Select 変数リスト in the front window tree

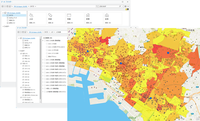[x=27, y=45]
